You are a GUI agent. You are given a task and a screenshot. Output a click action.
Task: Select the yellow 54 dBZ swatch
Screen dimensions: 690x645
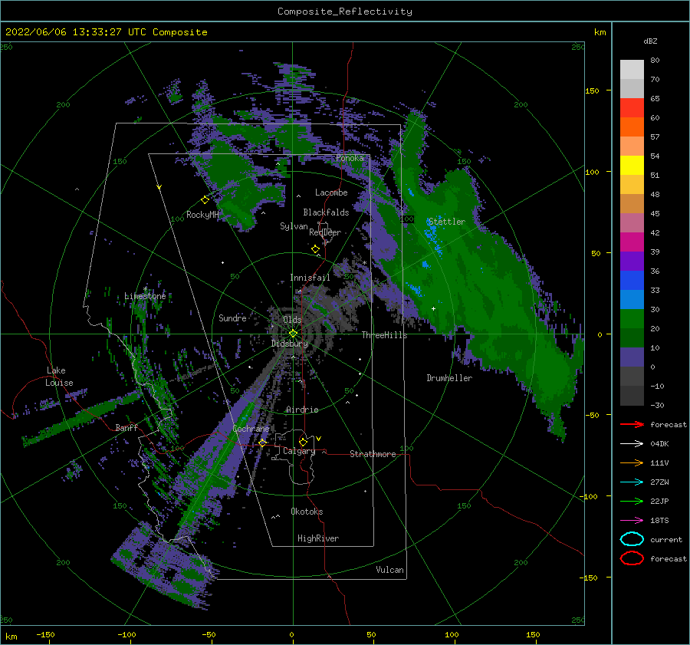pos(632,165)
